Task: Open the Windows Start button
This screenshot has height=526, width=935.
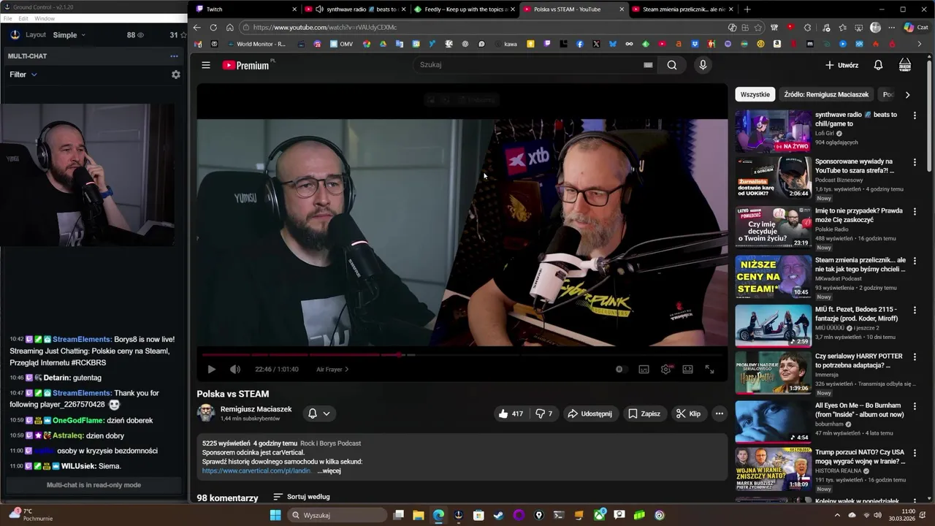Action: click(275, 515)
